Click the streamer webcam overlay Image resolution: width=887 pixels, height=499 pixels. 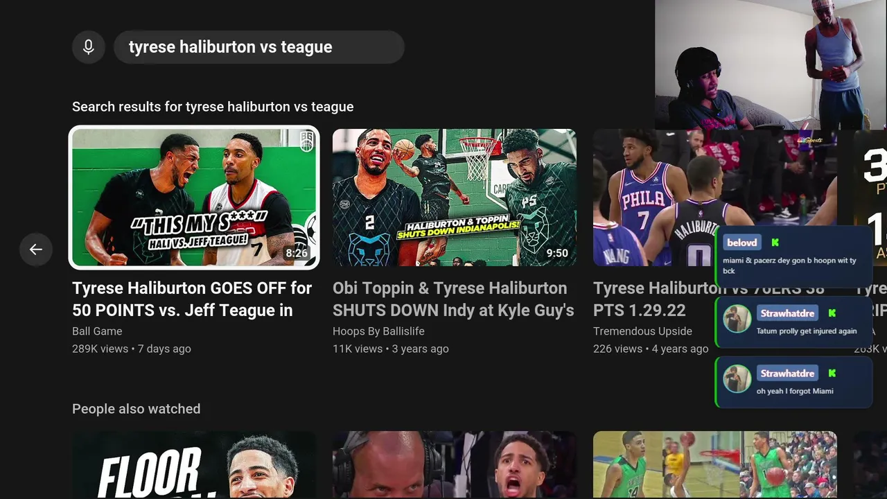tap(771, 64)
